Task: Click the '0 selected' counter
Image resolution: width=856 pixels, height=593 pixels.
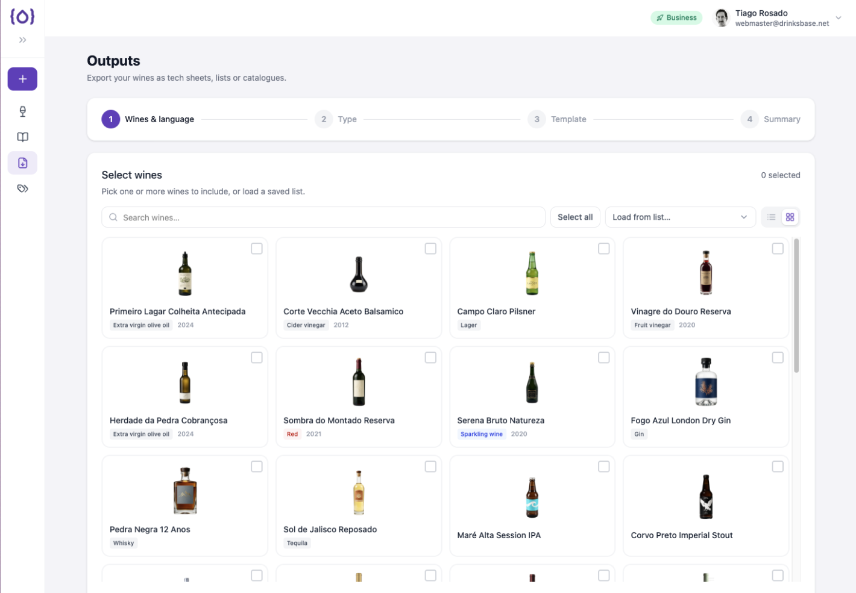Action: pyautogui.click(x=781, y=175)
